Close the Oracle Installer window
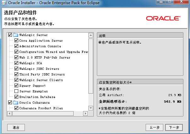Image resolution: width=190 pixels, height=134 pixels. tap(182, 2)
